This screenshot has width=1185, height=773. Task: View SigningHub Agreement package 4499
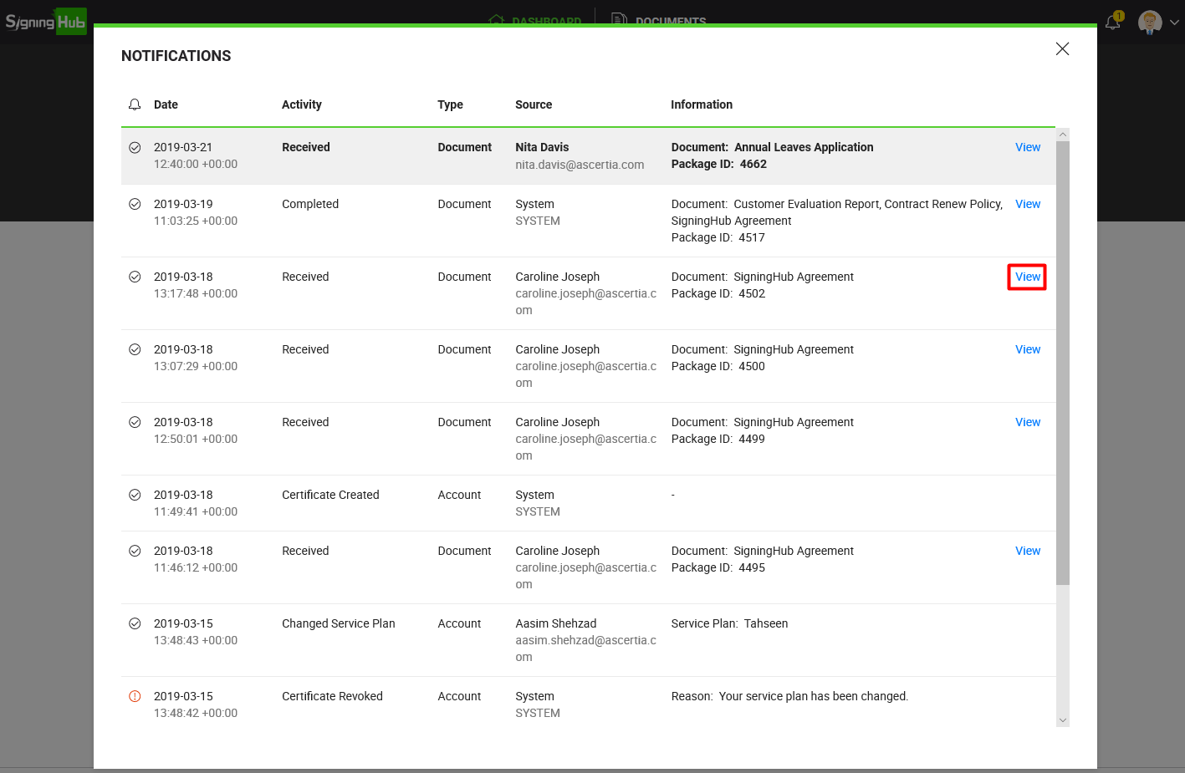pyautogui.click(x=1028, y=422)
